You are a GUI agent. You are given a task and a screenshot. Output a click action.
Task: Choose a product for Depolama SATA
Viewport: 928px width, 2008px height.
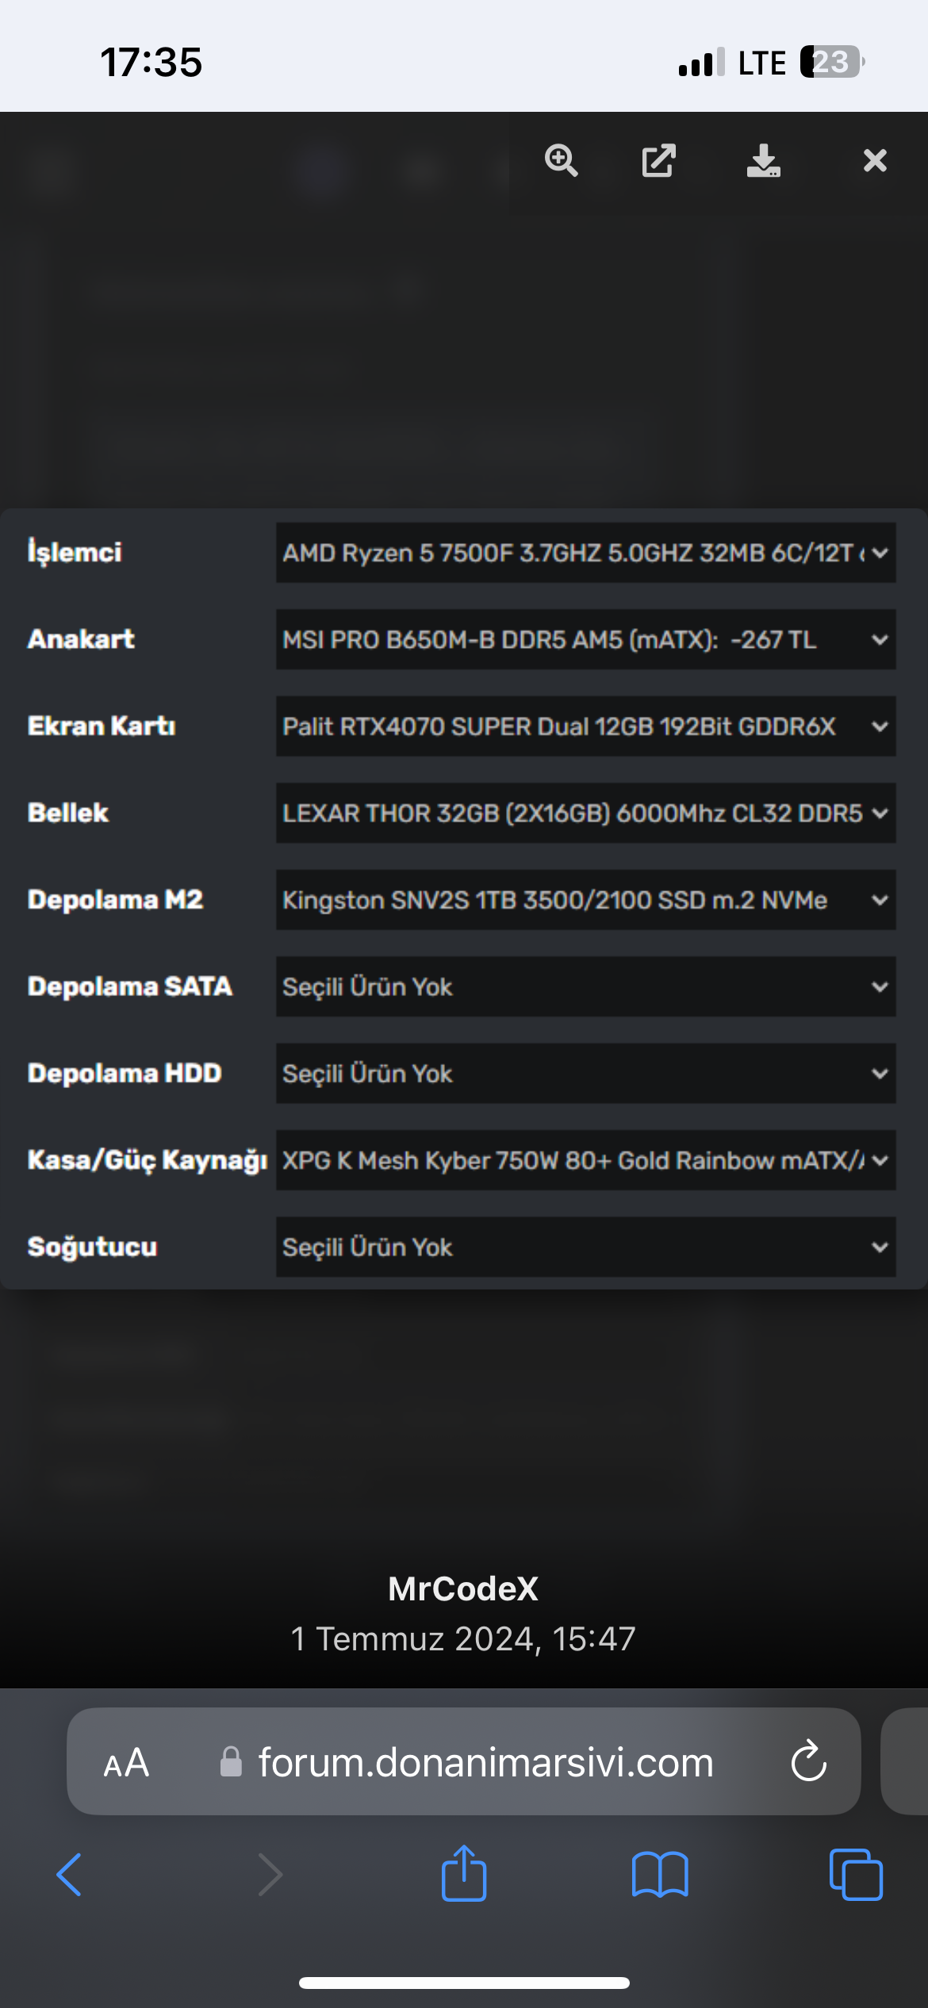585,987
